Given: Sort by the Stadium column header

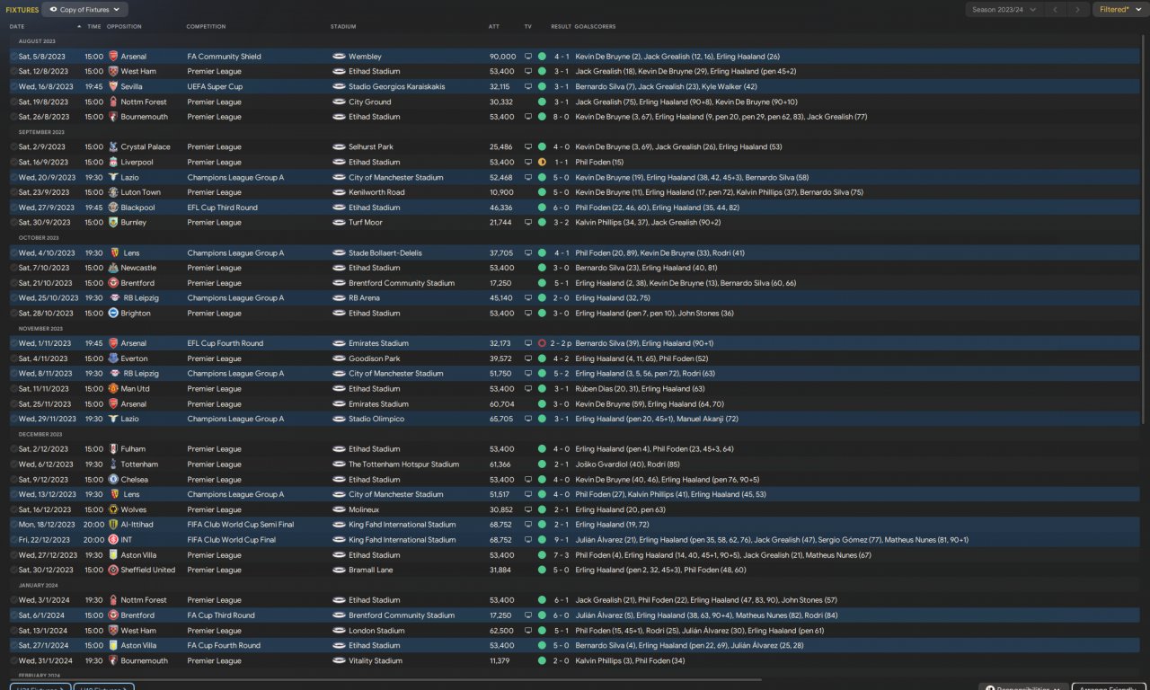Looking at the screenshot, I should [343, 27].
